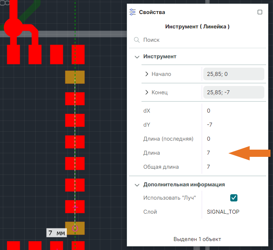The width and height of the screenshot is (273, 250).
Task: Click the magnifier search icon
Action: click(x=136, y=40)
